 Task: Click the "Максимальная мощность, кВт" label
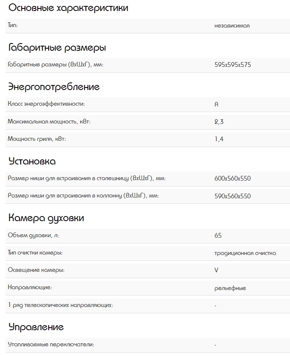[x=49, y=122]
